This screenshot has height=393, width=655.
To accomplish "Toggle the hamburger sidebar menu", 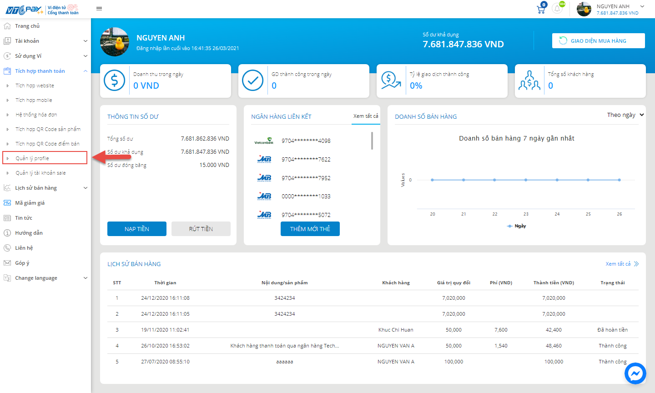I will (x=99, y=8).
